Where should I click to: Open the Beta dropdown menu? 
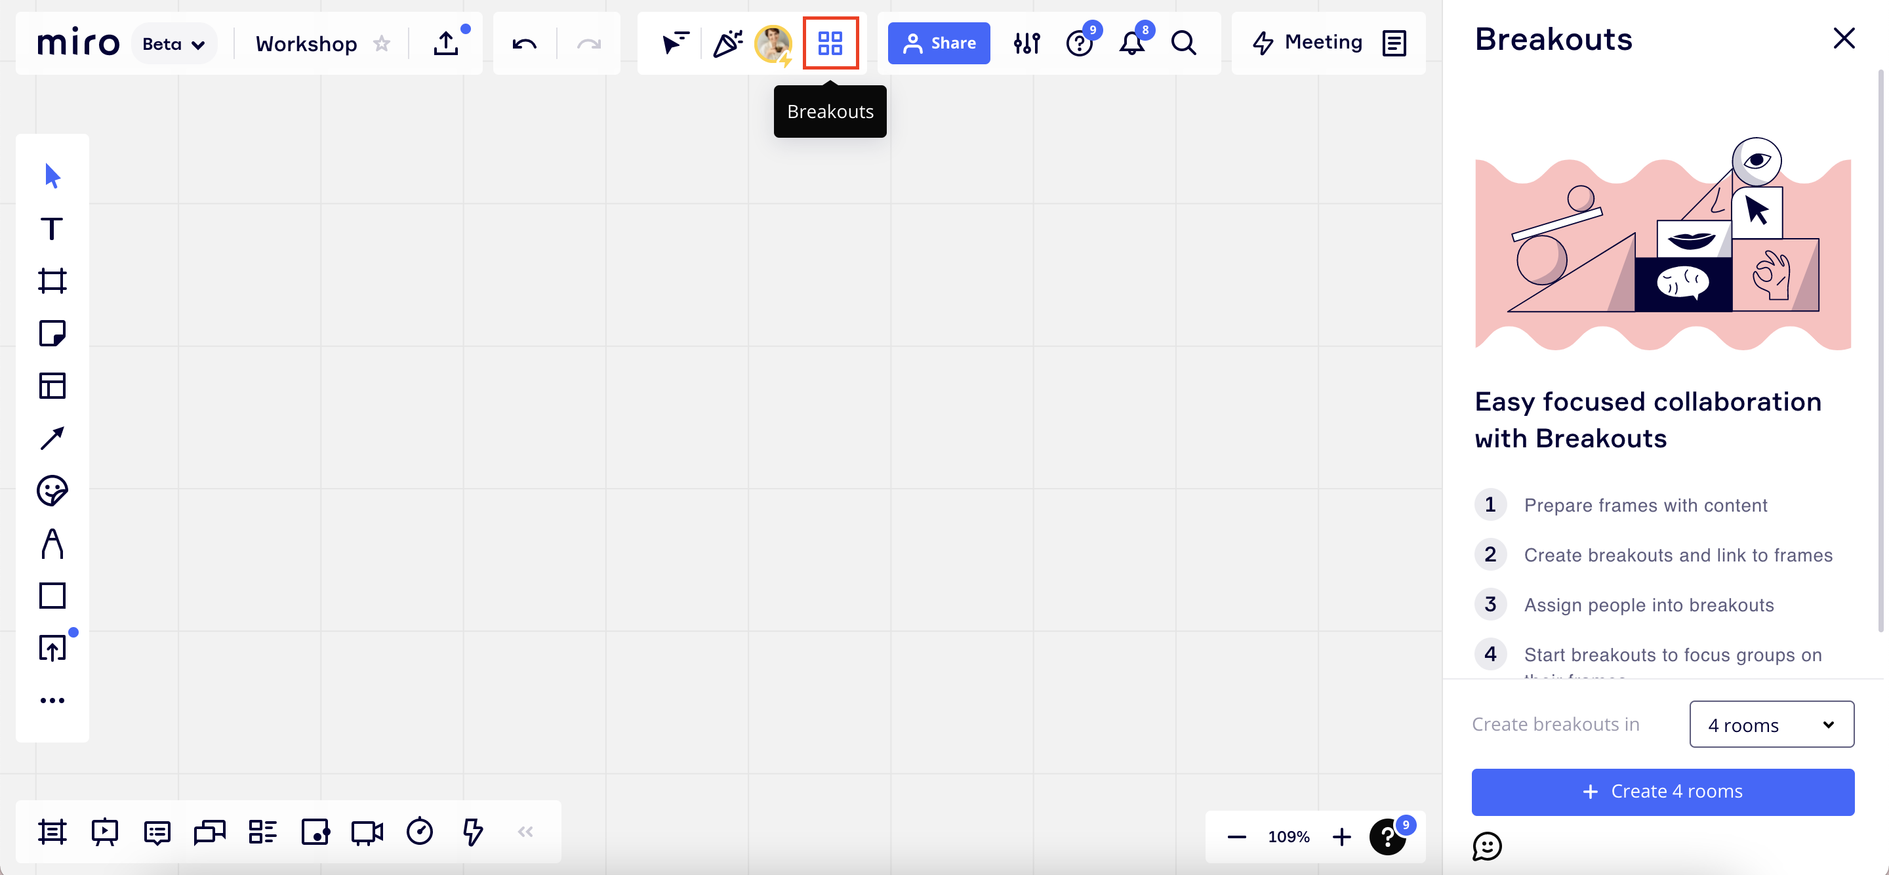coord(174,44)
